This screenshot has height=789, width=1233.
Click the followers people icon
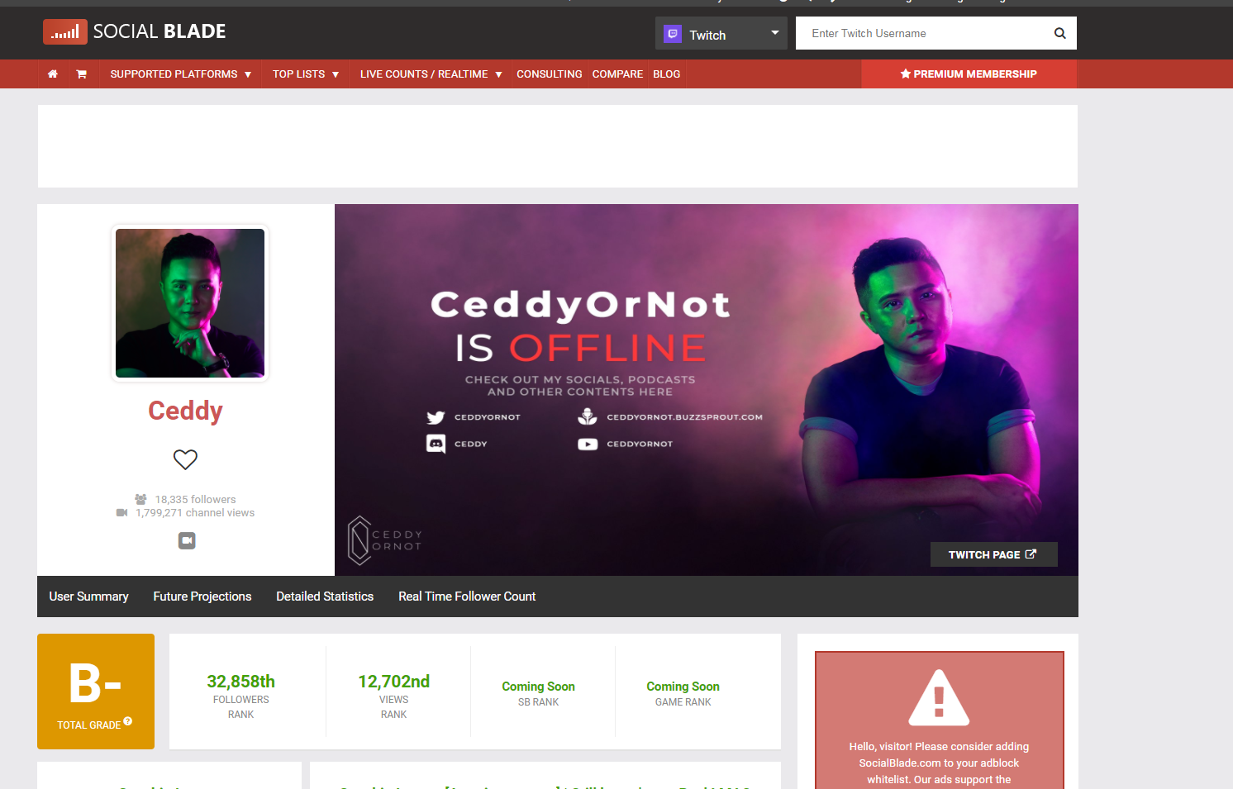(140, 499)
